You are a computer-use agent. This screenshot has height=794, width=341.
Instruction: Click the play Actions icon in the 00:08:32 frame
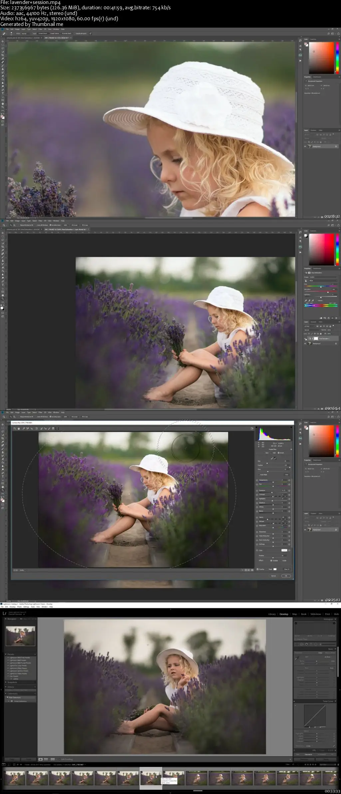click(x=300, y=61)
